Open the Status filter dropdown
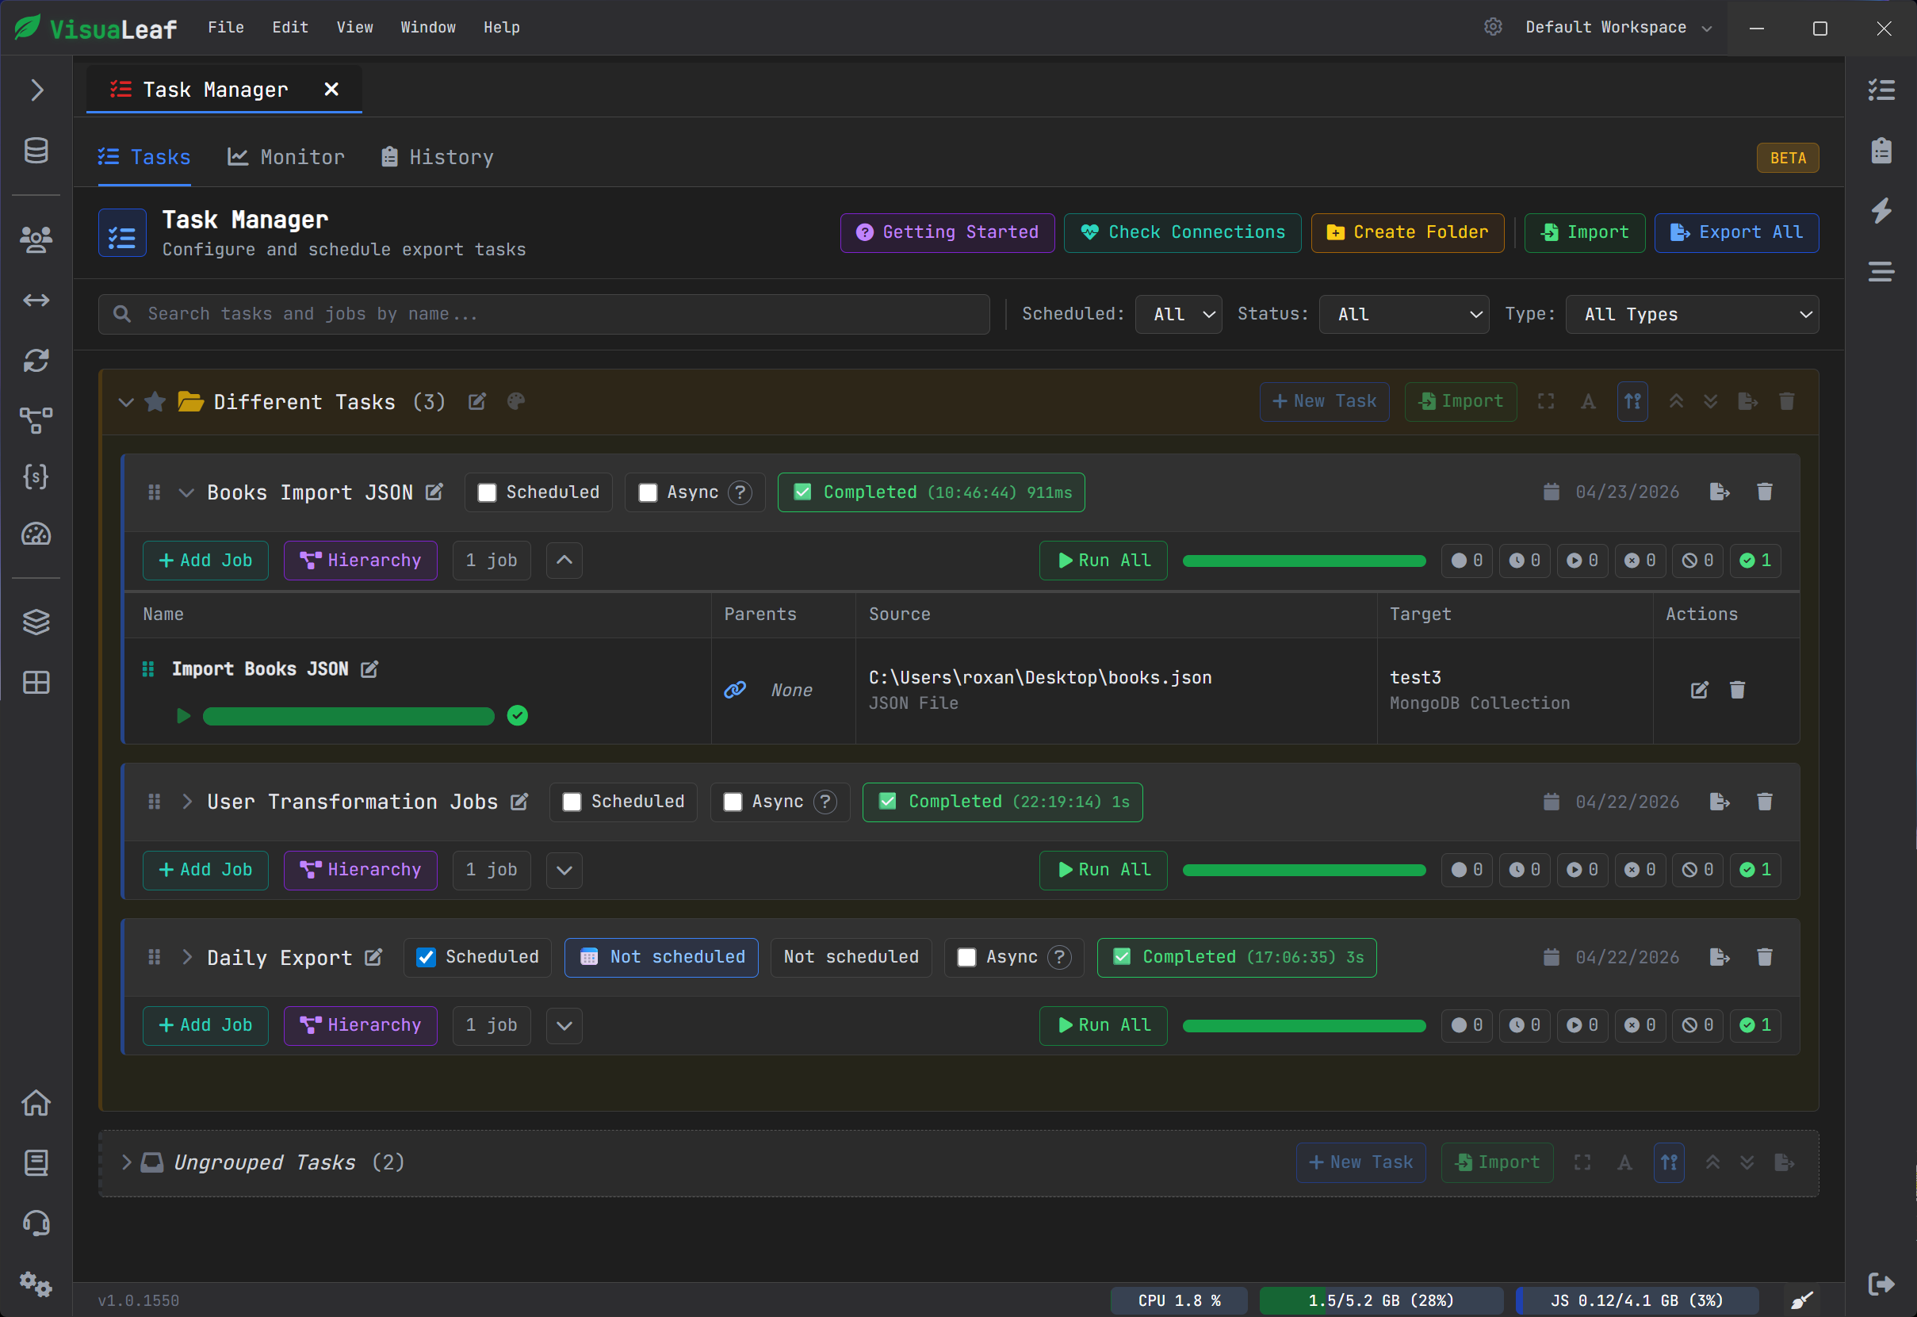1917x1317 pixels. click(x=1404, y=315)
